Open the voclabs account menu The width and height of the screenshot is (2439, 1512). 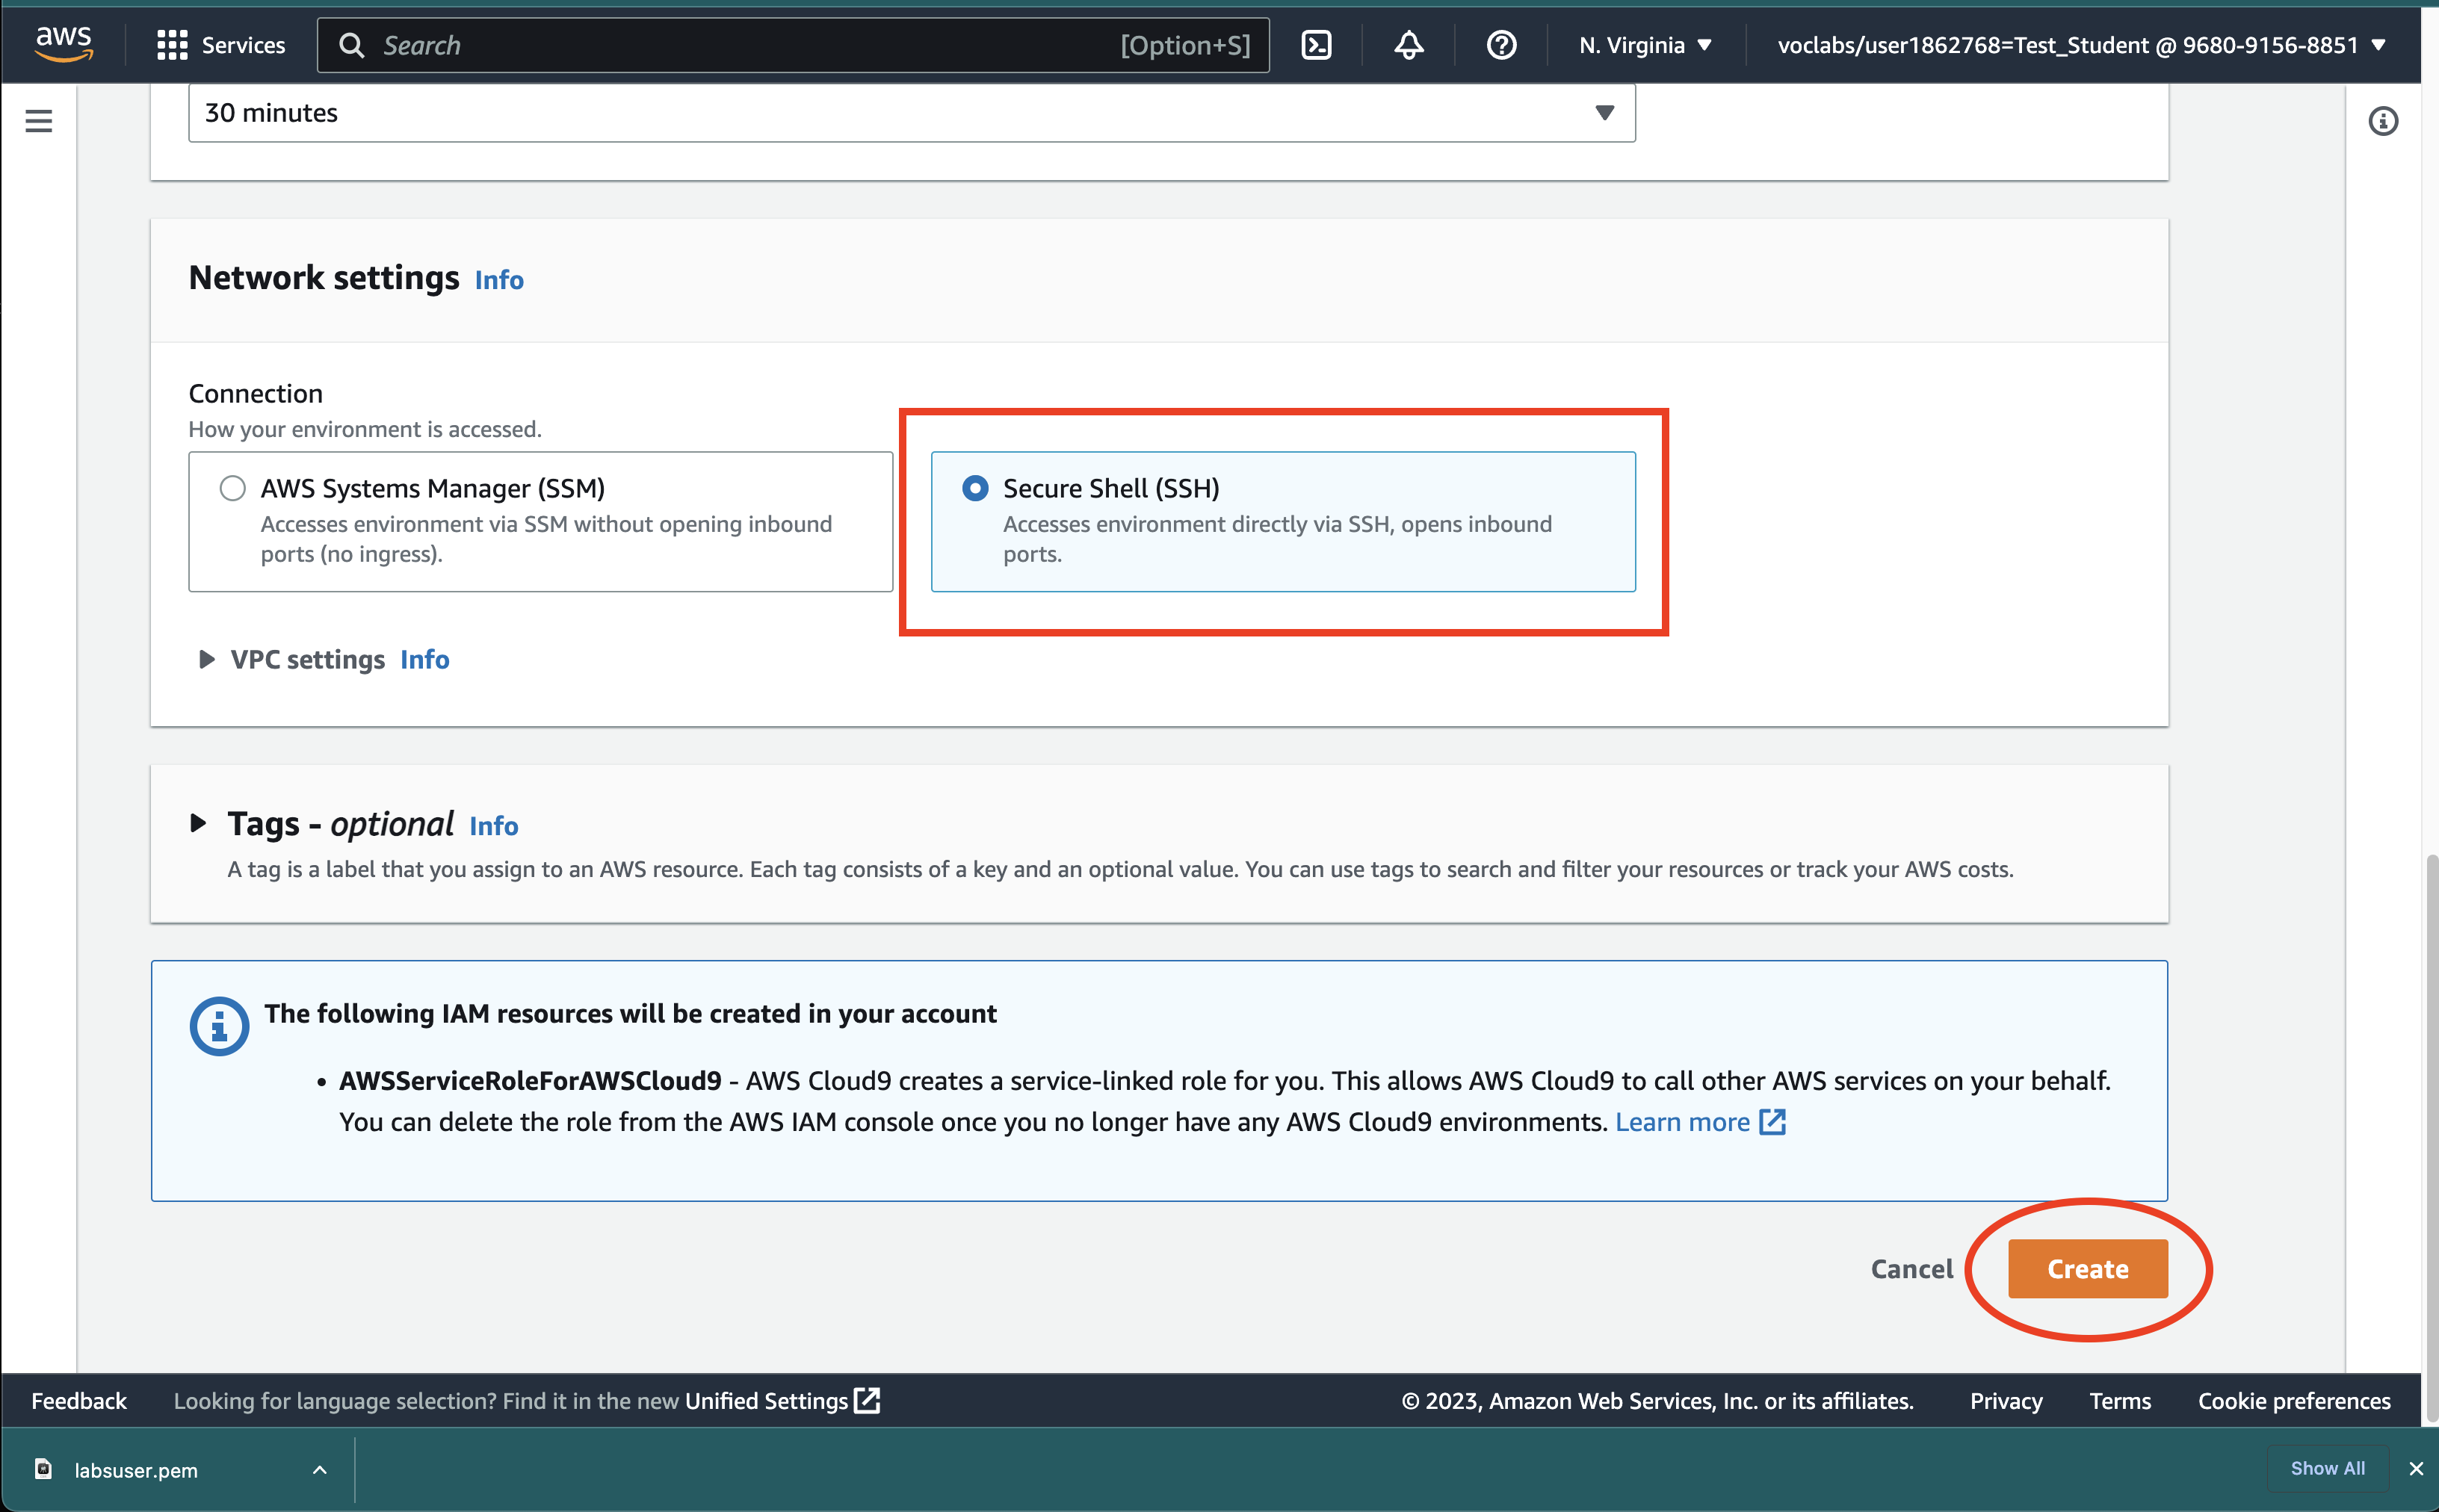[x=2081, y=45]
